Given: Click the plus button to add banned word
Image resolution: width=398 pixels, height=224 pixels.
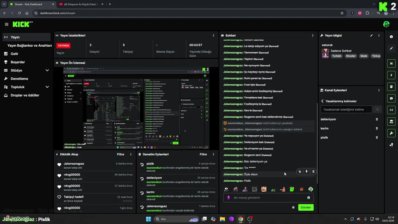Looking at the screenshot, I should (x=377, y=110).
